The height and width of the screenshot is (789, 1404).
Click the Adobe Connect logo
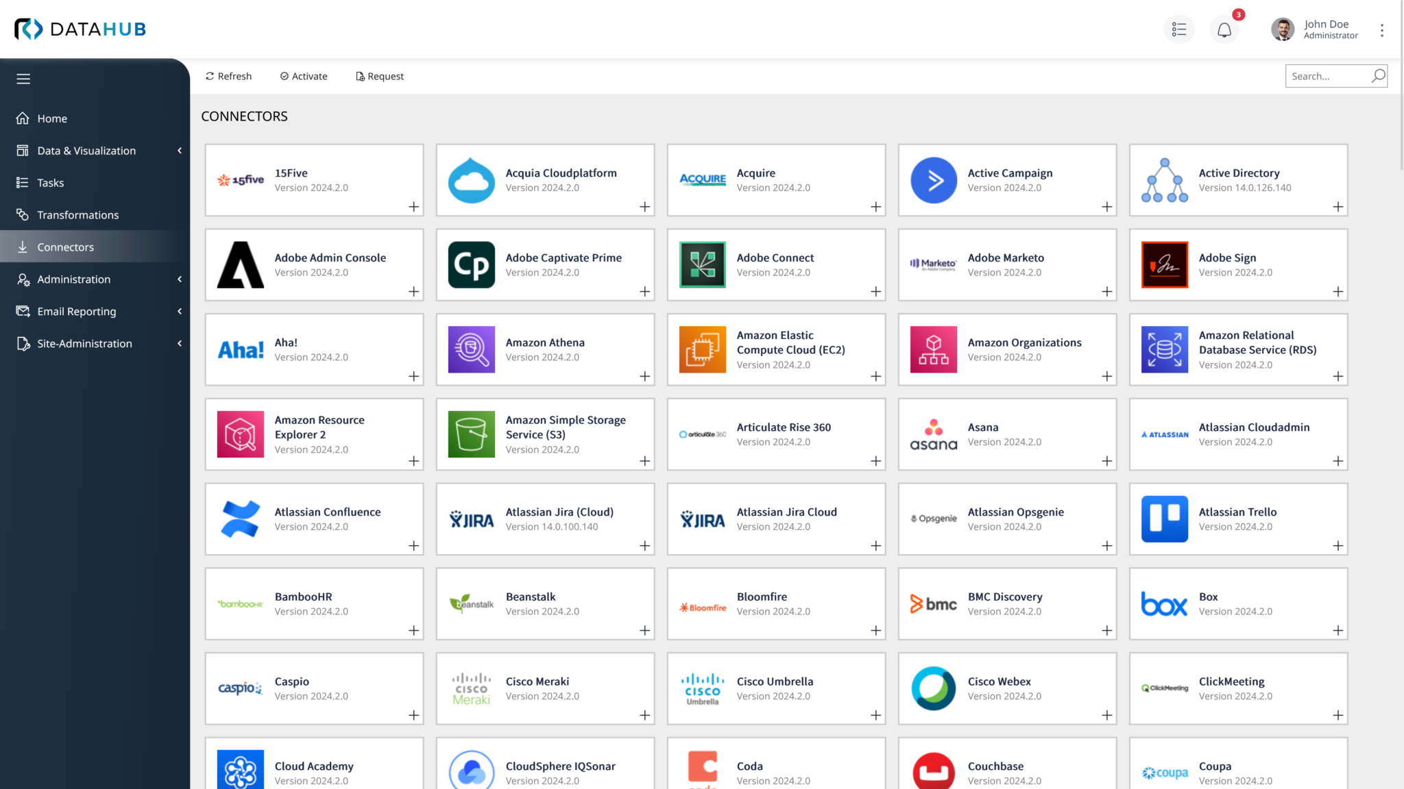(x=702, y=265)
